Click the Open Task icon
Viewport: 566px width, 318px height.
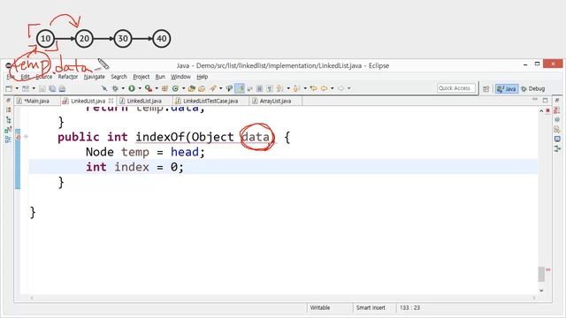pyautogui.click(x=202, y=88)
